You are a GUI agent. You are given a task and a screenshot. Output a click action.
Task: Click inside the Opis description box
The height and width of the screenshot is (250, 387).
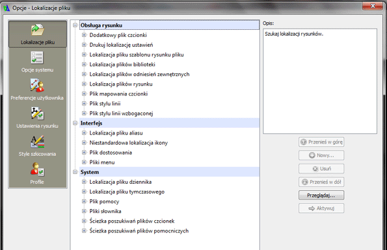click(x=320, y=81)
